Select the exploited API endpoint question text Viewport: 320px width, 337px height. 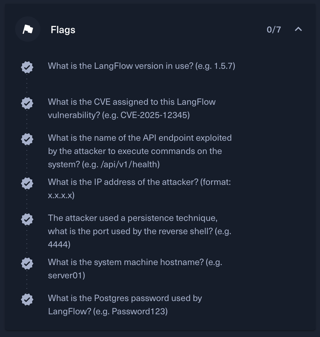[x=140, y=151]
